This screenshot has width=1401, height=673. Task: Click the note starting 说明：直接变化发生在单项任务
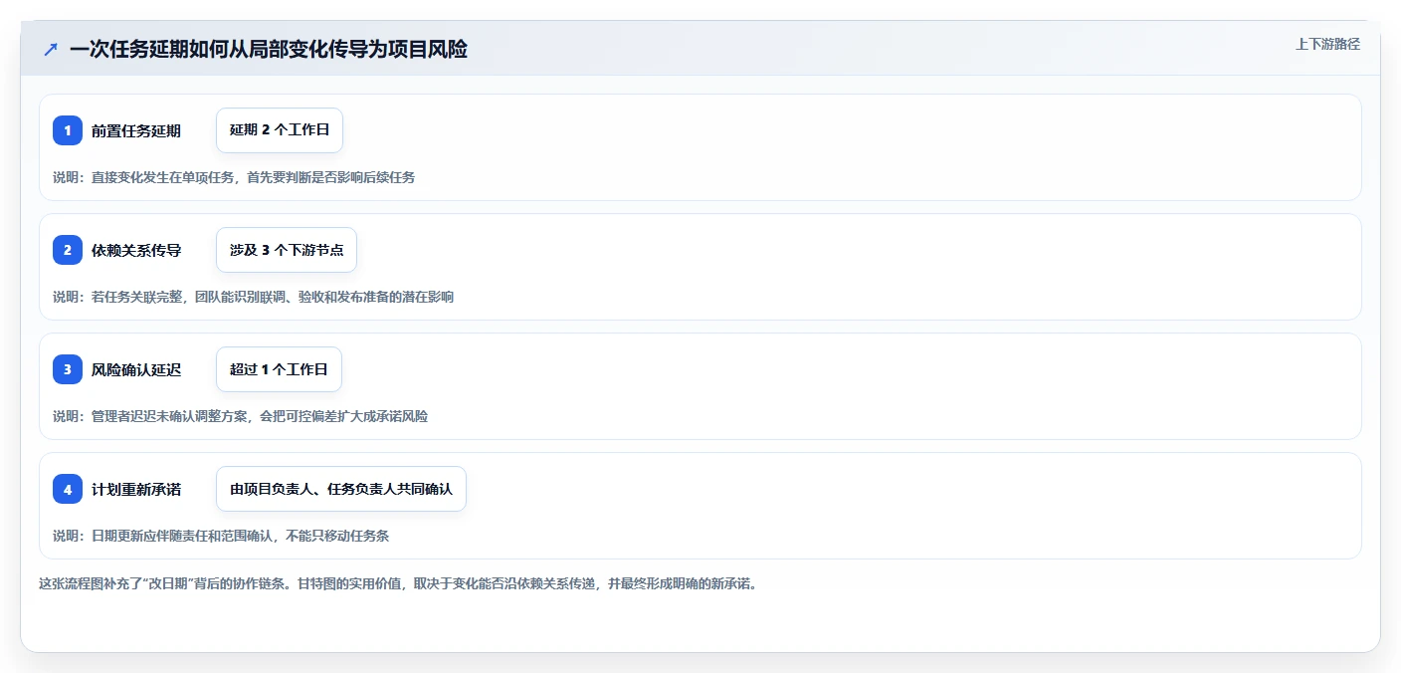point(234,177)
